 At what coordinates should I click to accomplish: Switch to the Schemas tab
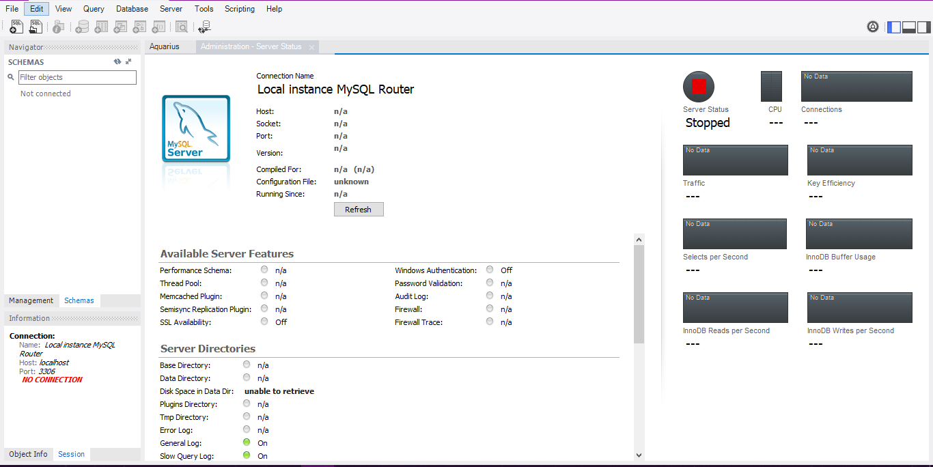79,300
